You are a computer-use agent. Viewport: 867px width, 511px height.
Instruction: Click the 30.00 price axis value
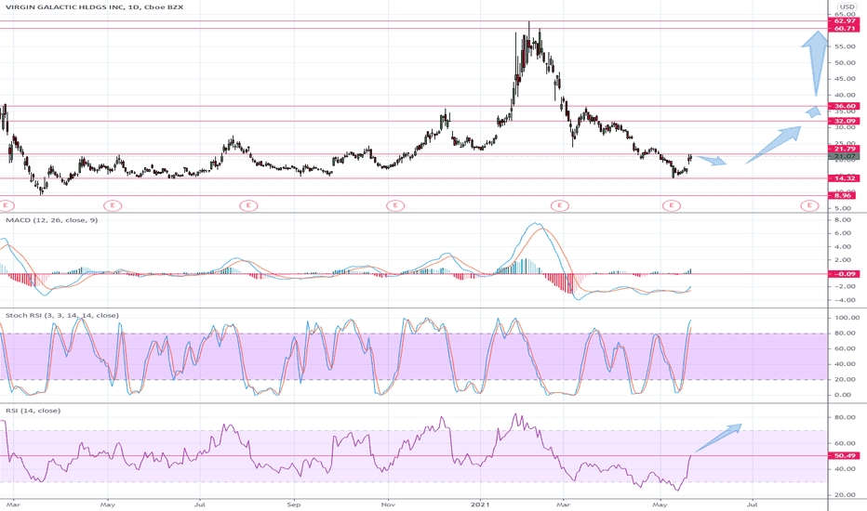[845, 127]
